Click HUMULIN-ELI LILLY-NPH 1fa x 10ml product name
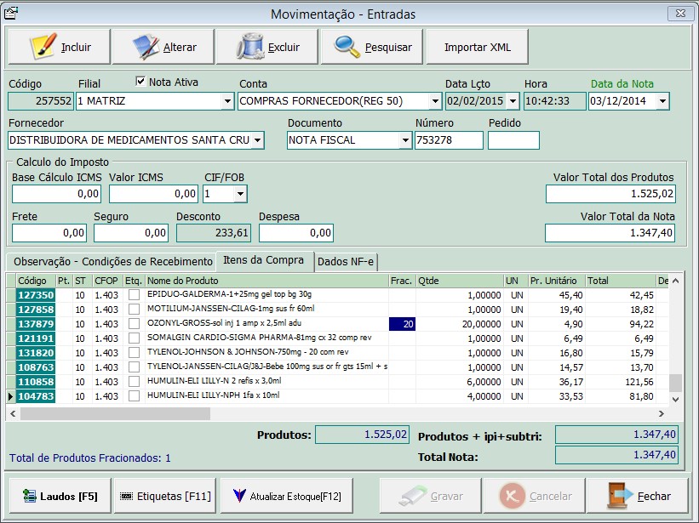The image size is (699, 523). point(214,395)
